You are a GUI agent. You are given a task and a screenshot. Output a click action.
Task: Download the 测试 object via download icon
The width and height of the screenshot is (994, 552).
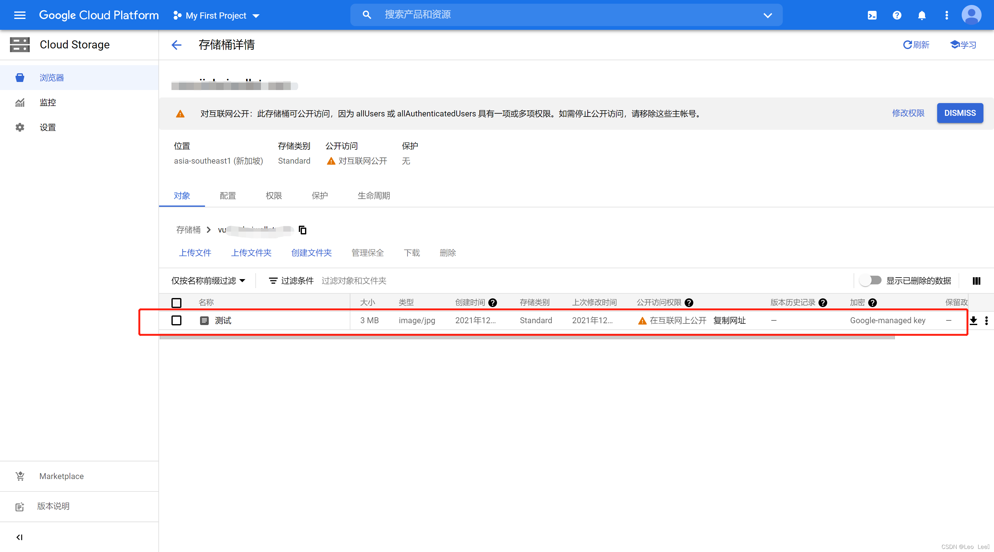coord(973,321)
